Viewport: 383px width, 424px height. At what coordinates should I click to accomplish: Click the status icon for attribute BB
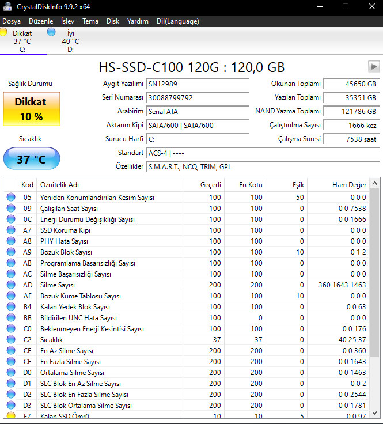(x=11, y=318)
